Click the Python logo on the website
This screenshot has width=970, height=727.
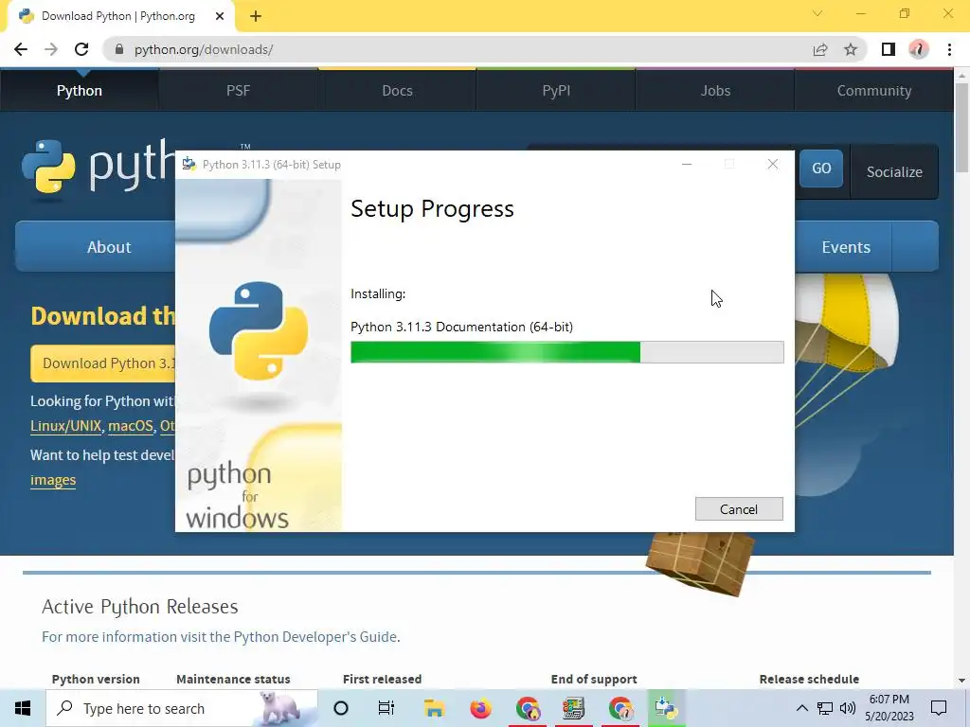99,167
